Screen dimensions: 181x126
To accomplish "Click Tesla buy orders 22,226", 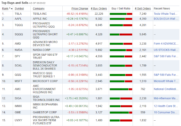I will [x=99, y=14].
